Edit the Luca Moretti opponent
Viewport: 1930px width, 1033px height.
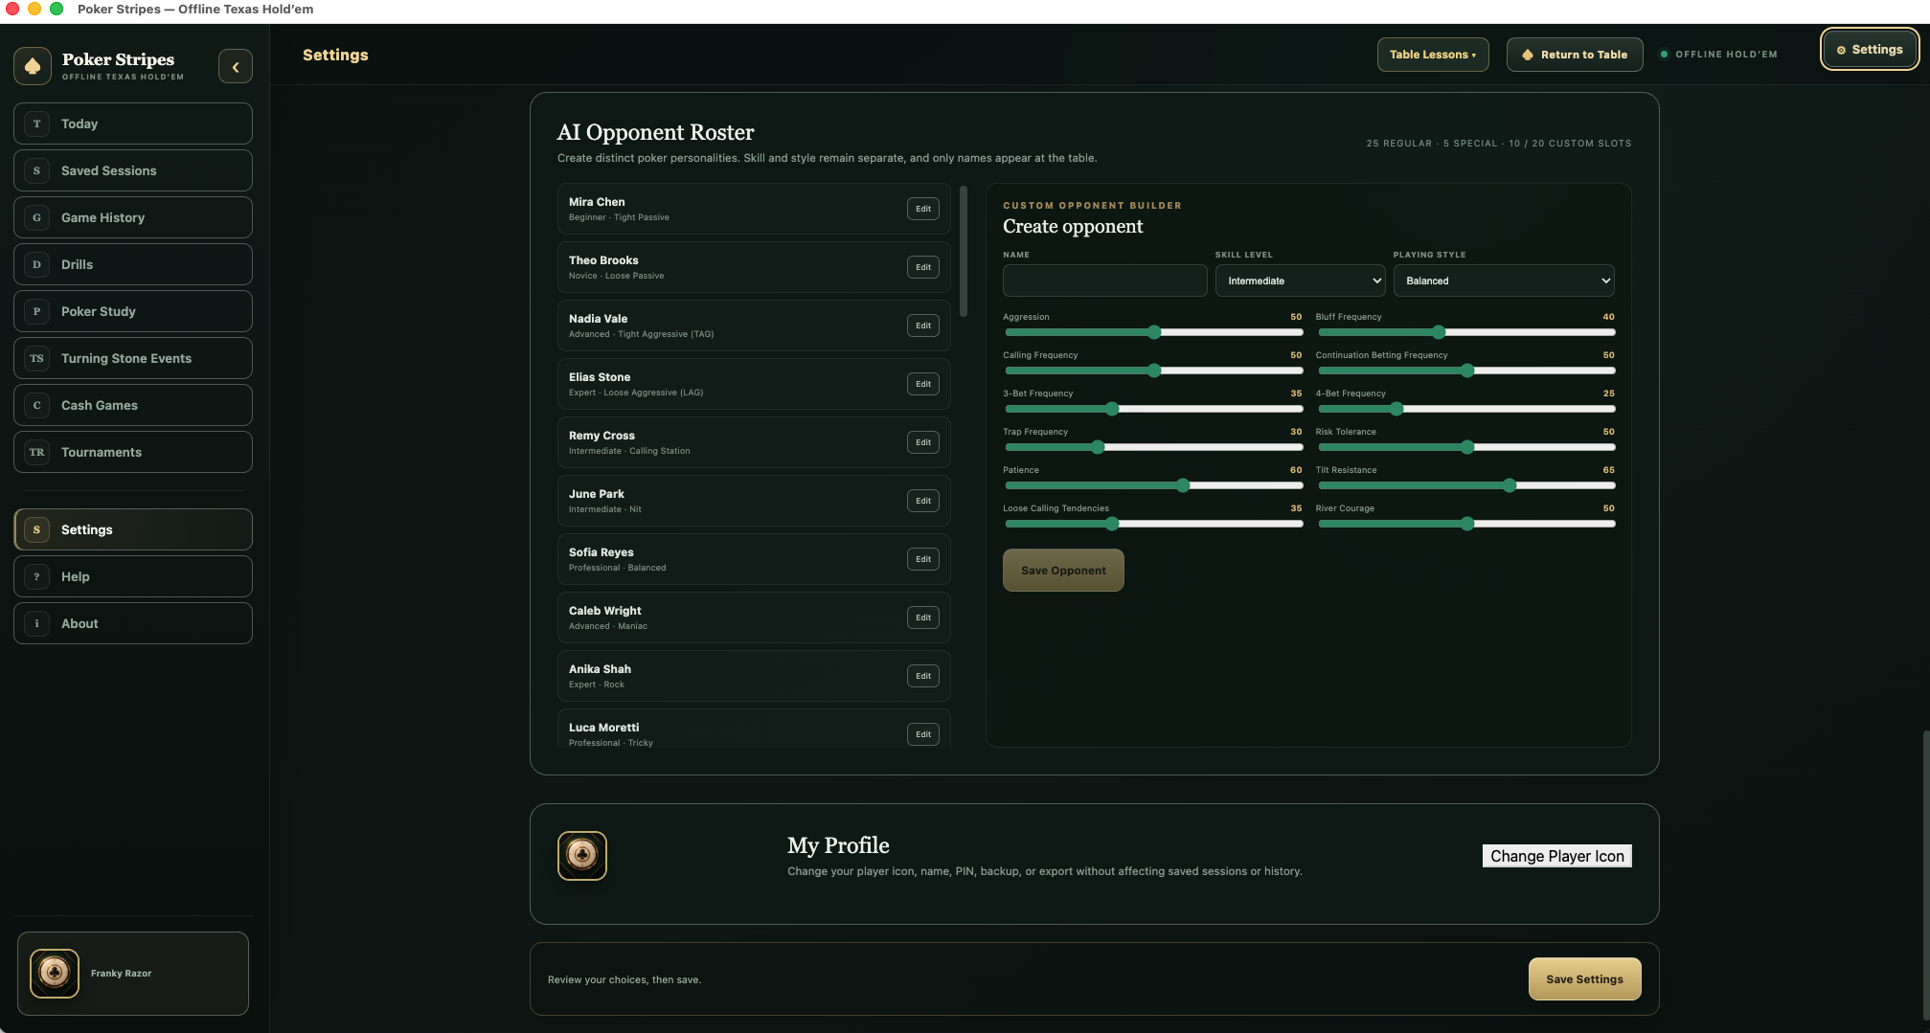point(923,734)
